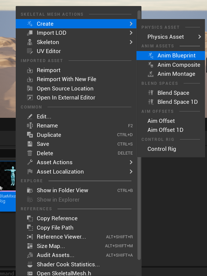The image size is (207, 276).
Task: Click the Blend Space icon
Action: pyautogui.click(x=150, y=92)
